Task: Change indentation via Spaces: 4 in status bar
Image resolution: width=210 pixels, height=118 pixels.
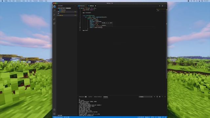Action: click(x=147, y=117)
